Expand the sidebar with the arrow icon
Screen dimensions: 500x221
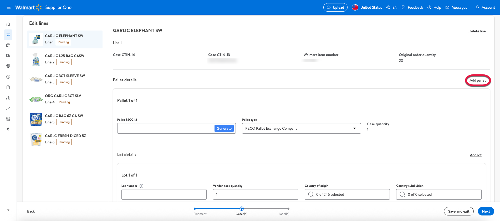8,210
